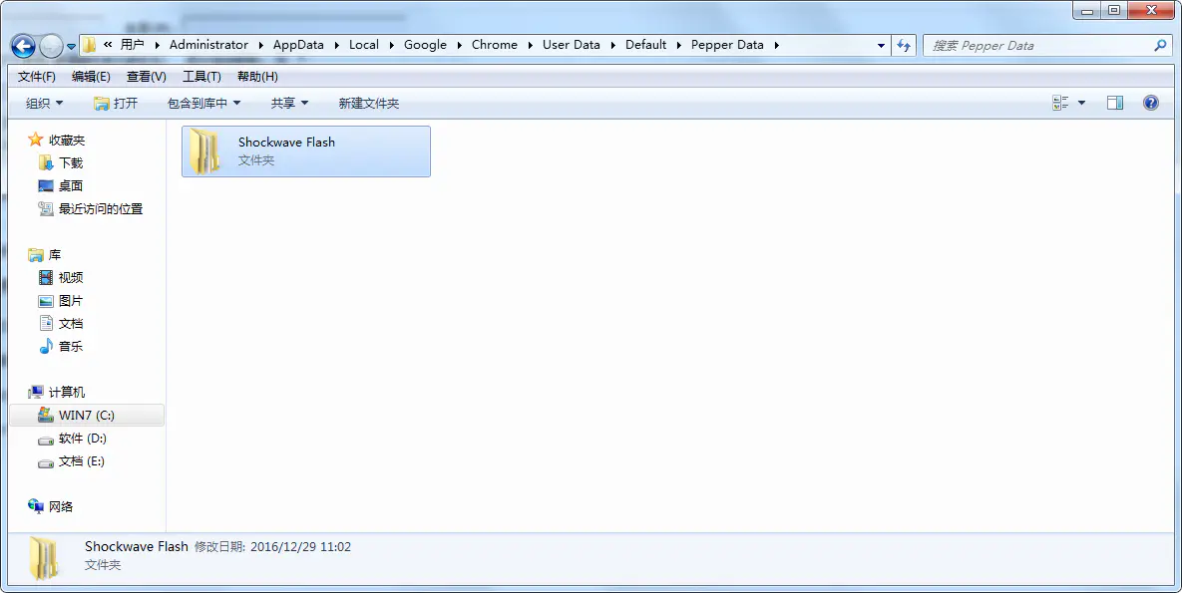Click the search magnifier icon
The height and width of the screenshot is (593, 1182).
point(1160,45)
